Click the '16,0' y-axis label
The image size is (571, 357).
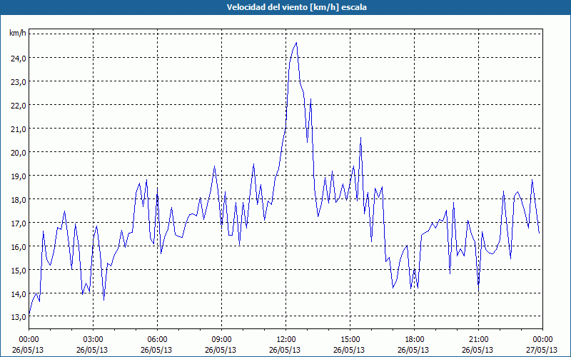(x=18, y=246)
